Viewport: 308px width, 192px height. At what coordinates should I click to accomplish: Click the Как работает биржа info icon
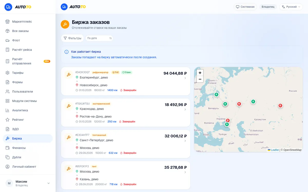click(66, 52)
